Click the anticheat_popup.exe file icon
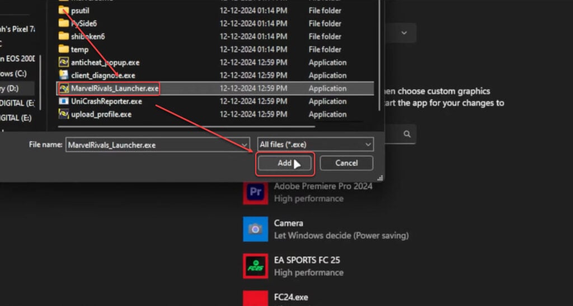The height and width of the screenshot is (306, 573). coord(64,63)
